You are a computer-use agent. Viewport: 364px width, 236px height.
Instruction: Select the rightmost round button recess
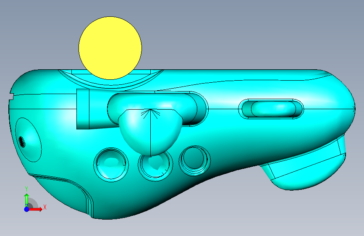click(x=194, y=161)
